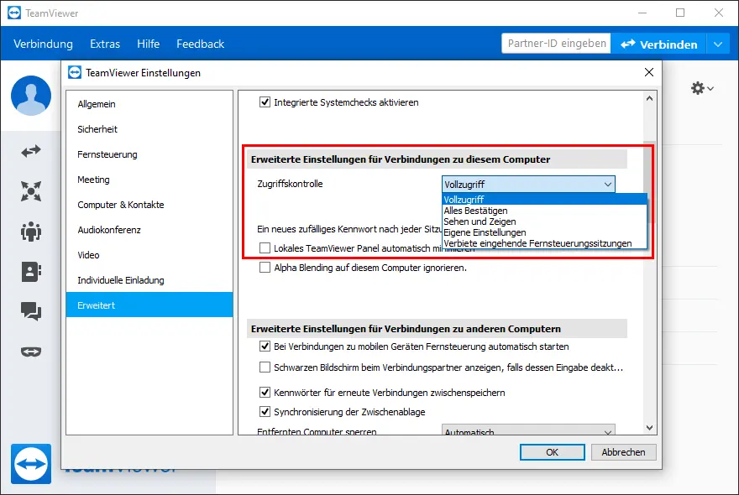Viewport: 739px width, 495px height.
Task: Close the TeamViewer Einstellungen dialog
Action: pos(649,72)
